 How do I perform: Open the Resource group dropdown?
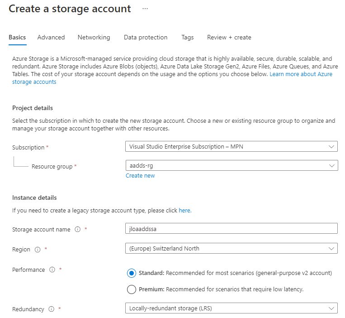pos(232,165)
